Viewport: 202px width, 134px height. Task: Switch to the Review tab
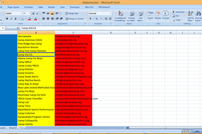click(51, 7)
